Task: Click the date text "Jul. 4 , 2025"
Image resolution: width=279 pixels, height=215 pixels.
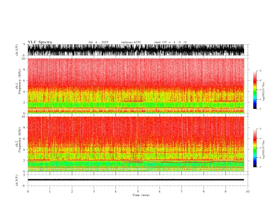Action: tap(98, 42)
